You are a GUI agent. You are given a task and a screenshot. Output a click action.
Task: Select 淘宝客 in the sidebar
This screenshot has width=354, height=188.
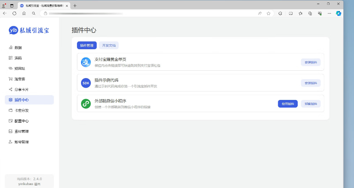pyautogui.click(x=19, y=79)
